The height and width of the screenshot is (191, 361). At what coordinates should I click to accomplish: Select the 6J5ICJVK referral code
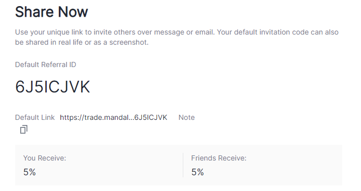point(52,87)
